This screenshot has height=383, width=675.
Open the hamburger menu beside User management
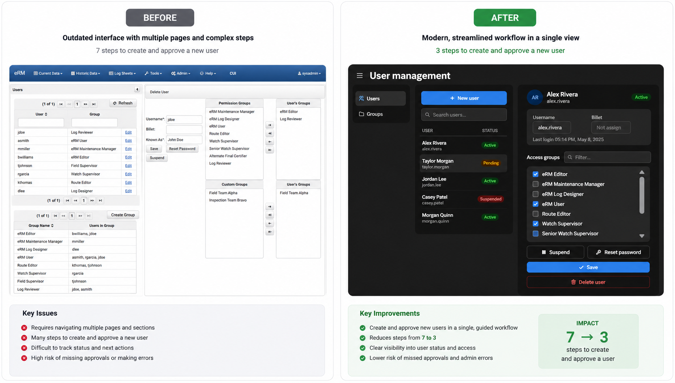click(360, 75)
